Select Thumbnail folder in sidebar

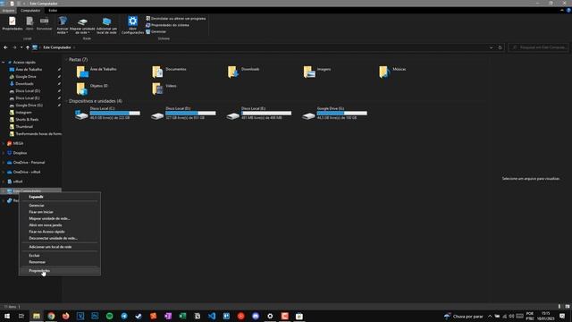click(x=24, y=127)
